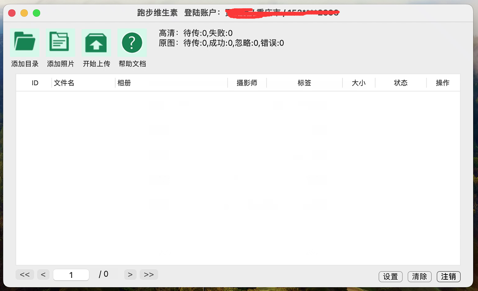Open the 帮助文档 question mark icon
This screenshot has width=478, height=291.
click(132, 42)
